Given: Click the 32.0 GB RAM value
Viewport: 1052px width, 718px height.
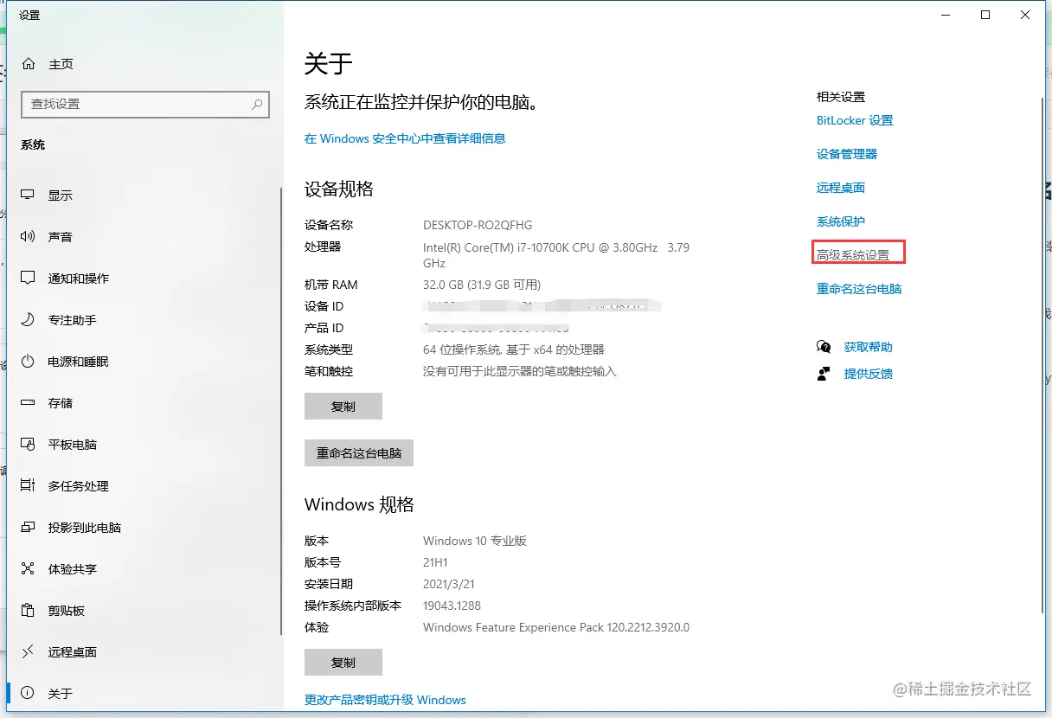Looking at the screenshot, I should pos(482,285).
